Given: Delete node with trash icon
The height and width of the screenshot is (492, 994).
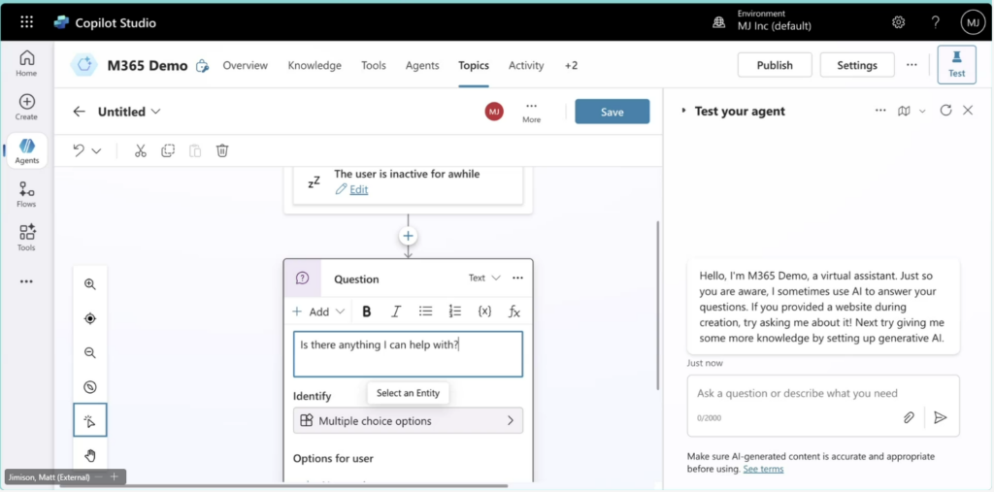Looking at the screenshot, I should click(x=222, y=150).
